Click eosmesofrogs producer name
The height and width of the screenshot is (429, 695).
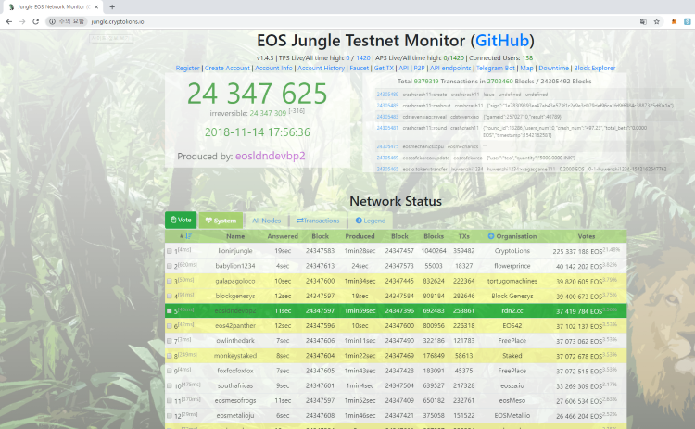tap(235, 400)
